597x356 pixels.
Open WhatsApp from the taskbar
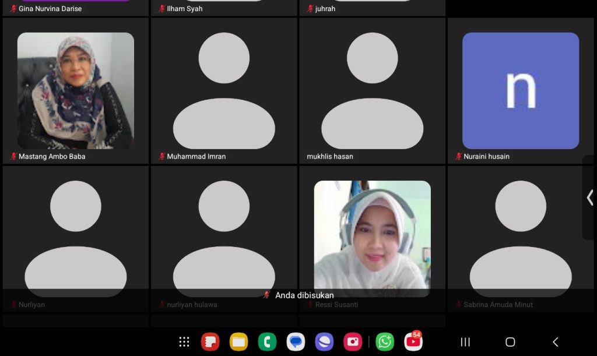click(385, 342)
